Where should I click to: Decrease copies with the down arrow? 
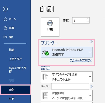[88, 22]
